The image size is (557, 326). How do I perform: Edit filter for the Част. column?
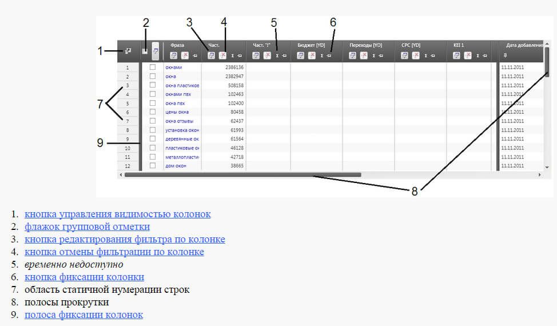211,55
